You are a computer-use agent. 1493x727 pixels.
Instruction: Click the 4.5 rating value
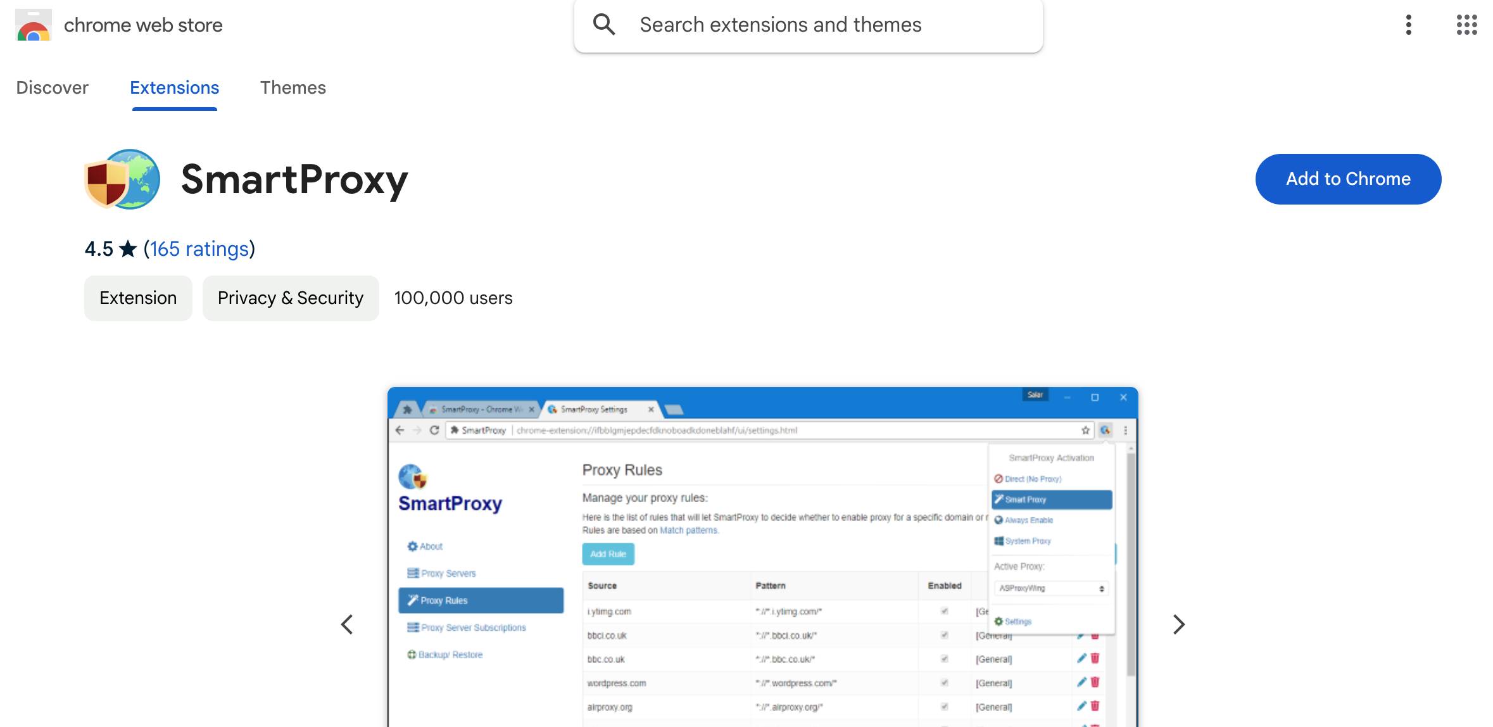coord(99,249)
